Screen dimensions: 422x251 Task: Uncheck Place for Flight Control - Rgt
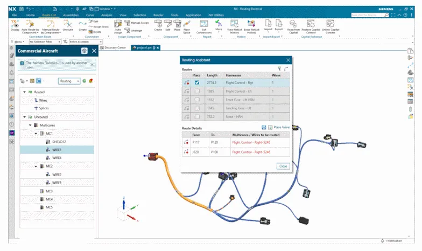pyautogui.click(x=196, y=82)
